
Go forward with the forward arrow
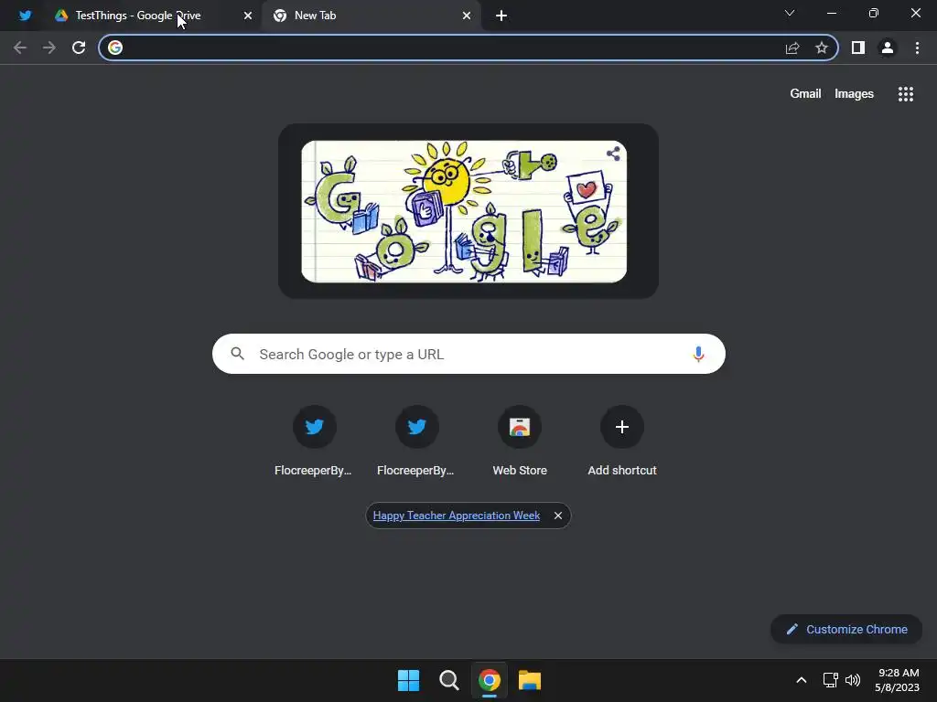[49, 48]
